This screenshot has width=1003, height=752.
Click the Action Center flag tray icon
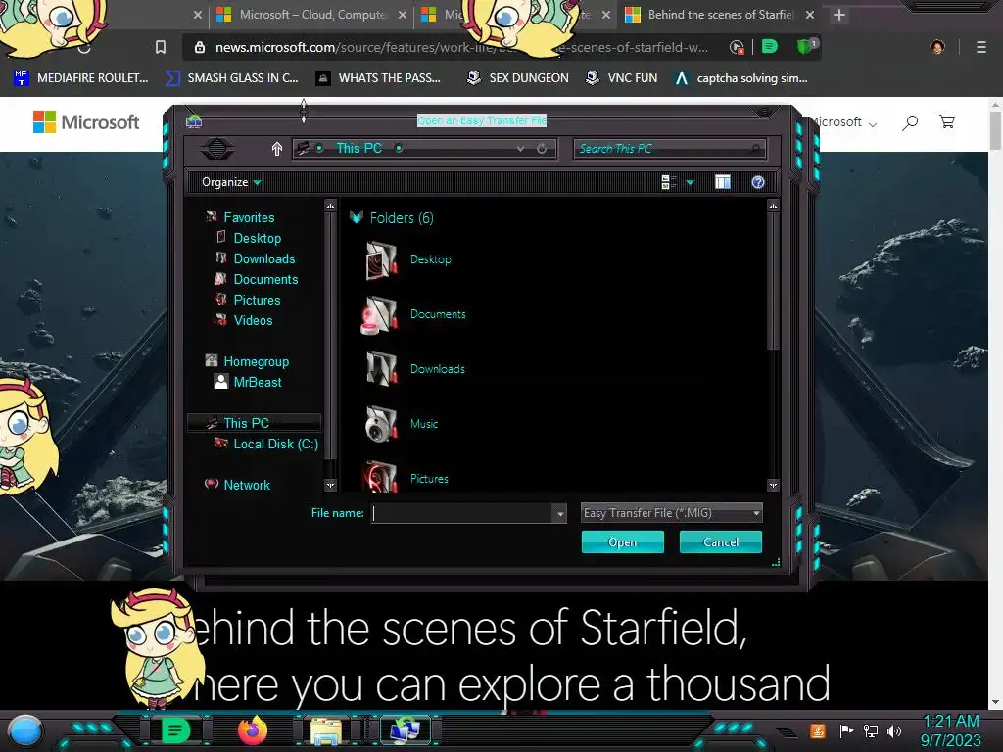pyautogui.click(x=847, y=730)
